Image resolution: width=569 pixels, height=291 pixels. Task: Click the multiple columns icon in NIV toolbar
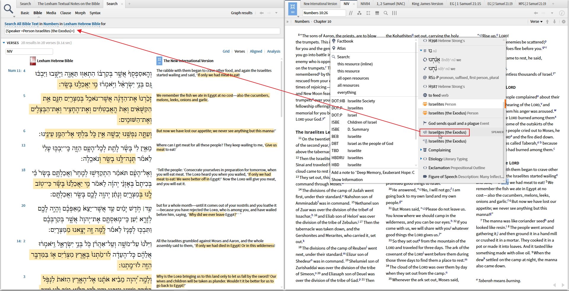[x=394, y=13]
